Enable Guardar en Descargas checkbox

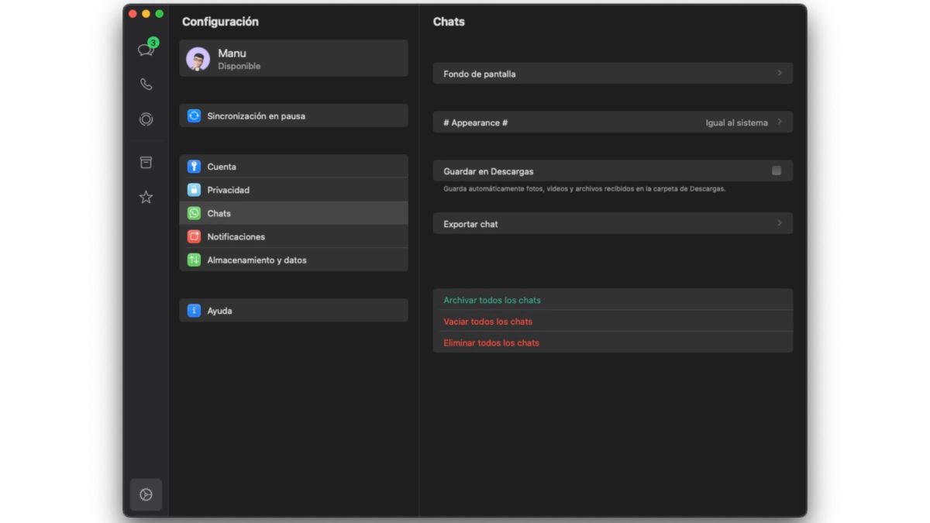[777, 170]
